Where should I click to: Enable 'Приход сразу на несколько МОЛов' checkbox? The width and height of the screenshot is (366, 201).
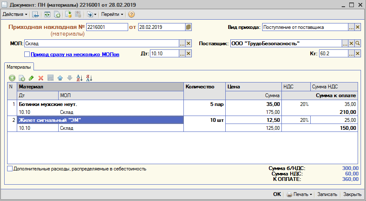click(x=27, y=54)
